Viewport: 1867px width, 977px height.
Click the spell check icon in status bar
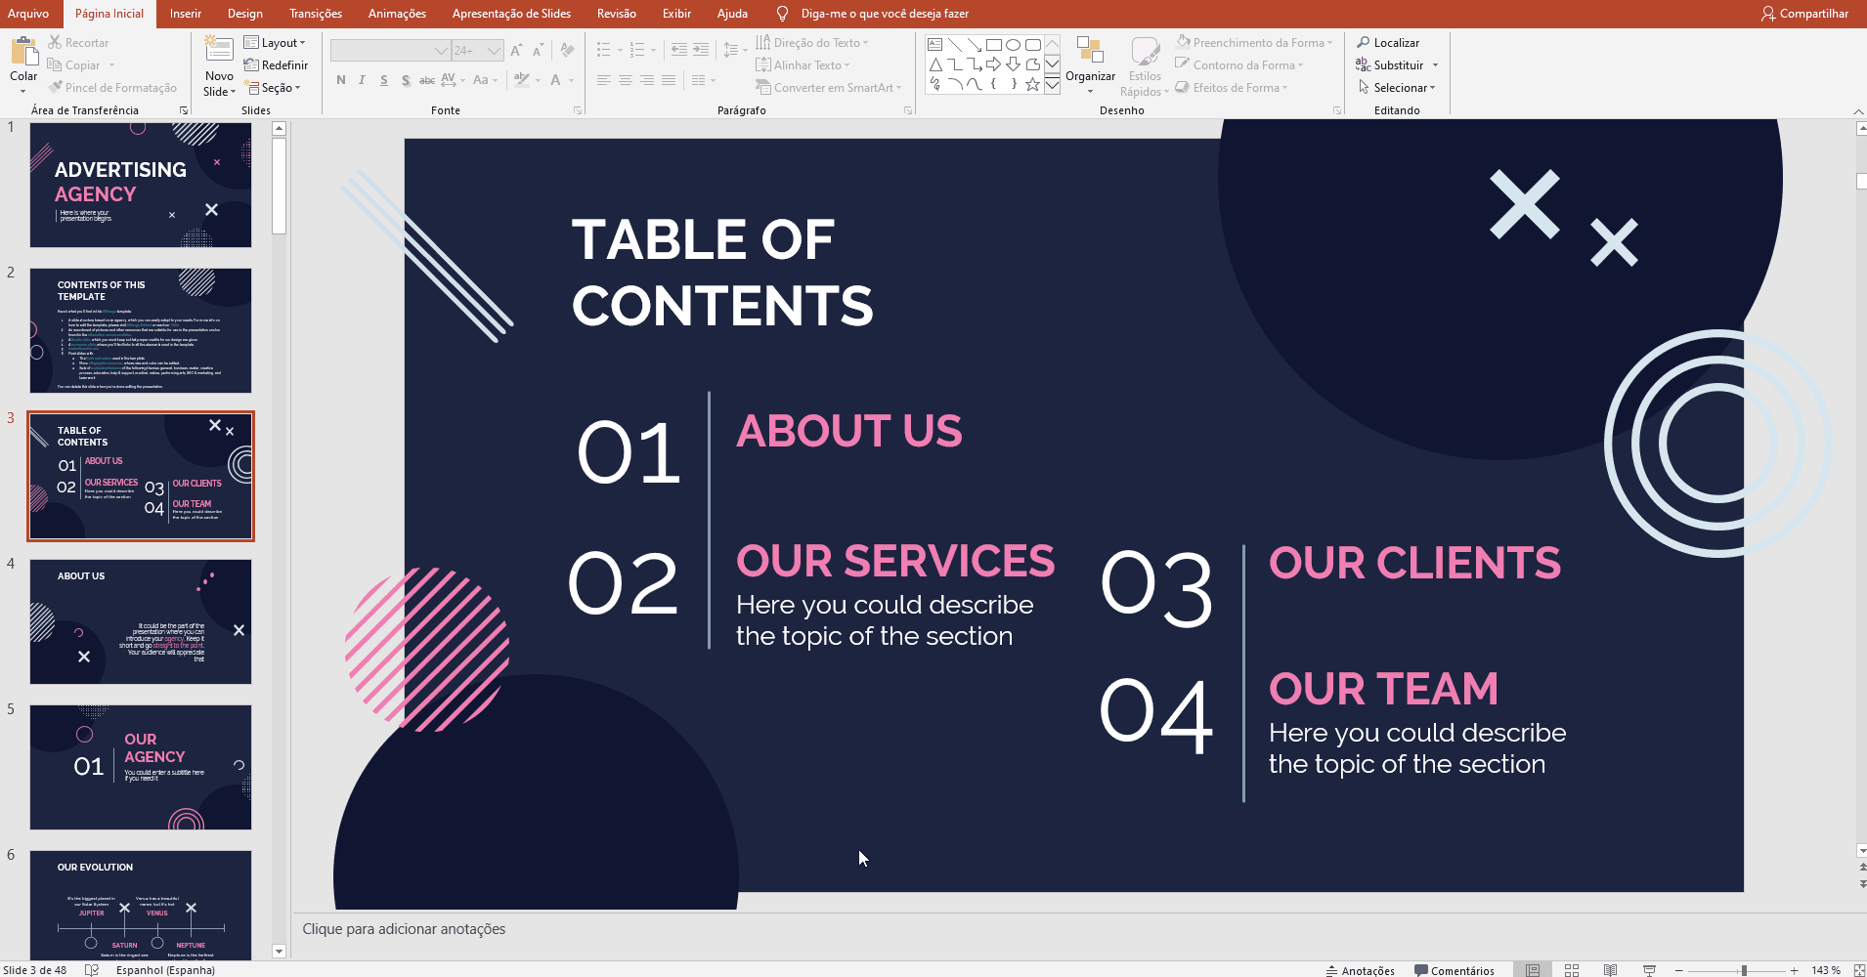92,970
